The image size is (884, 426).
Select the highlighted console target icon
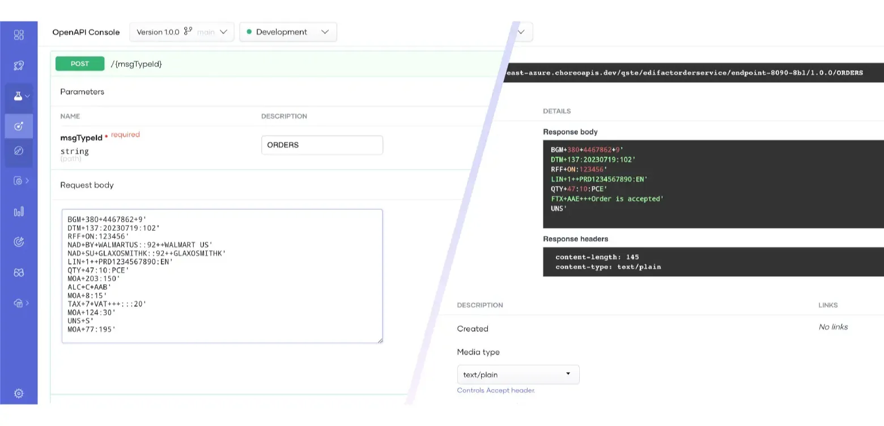pyautogui.click(x=19, y=126)
